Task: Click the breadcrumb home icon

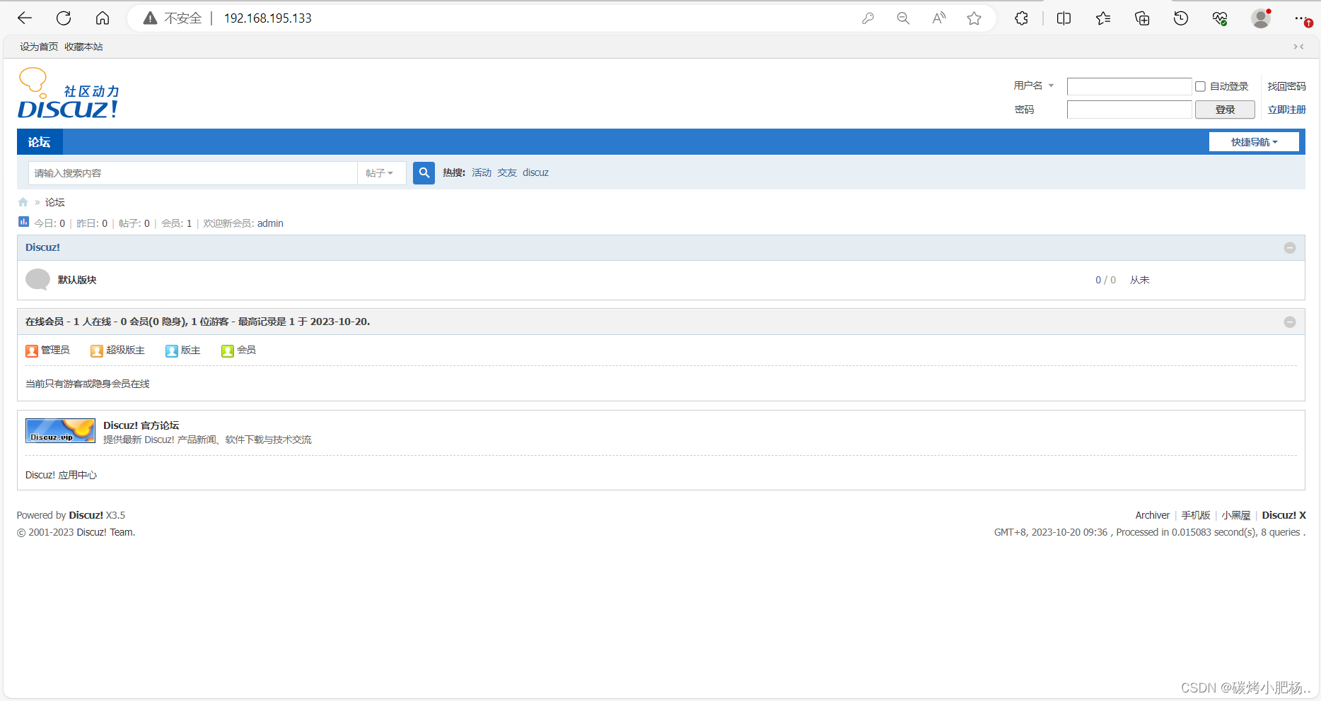Action: [x=23, y=202]
